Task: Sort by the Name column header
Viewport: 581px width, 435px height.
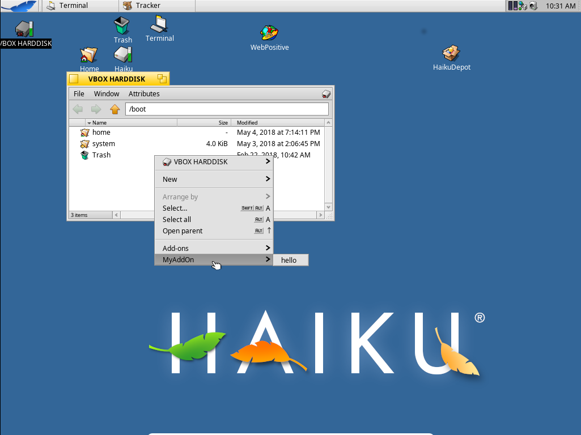Action: point(131,122)
